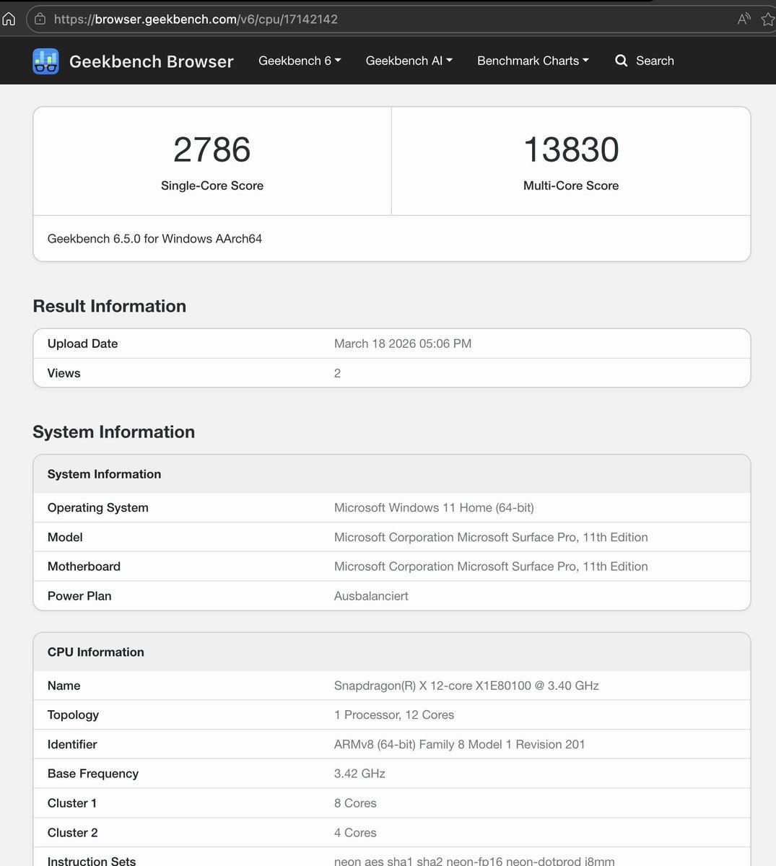
Task: Click the Upload Date row label
Action: (82, 344)
